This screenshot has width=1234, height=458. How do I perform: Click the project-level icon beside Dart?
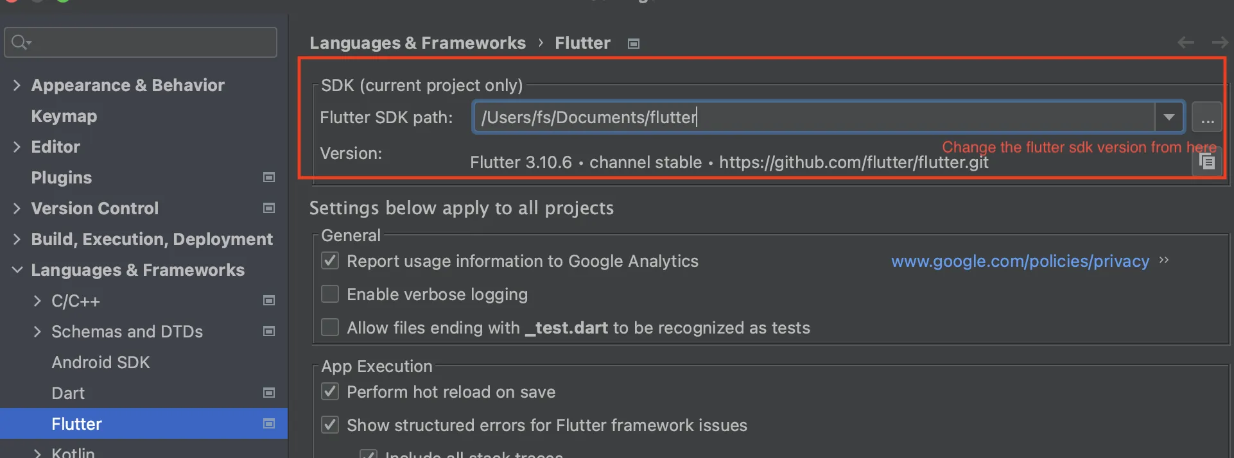[269, 393]
